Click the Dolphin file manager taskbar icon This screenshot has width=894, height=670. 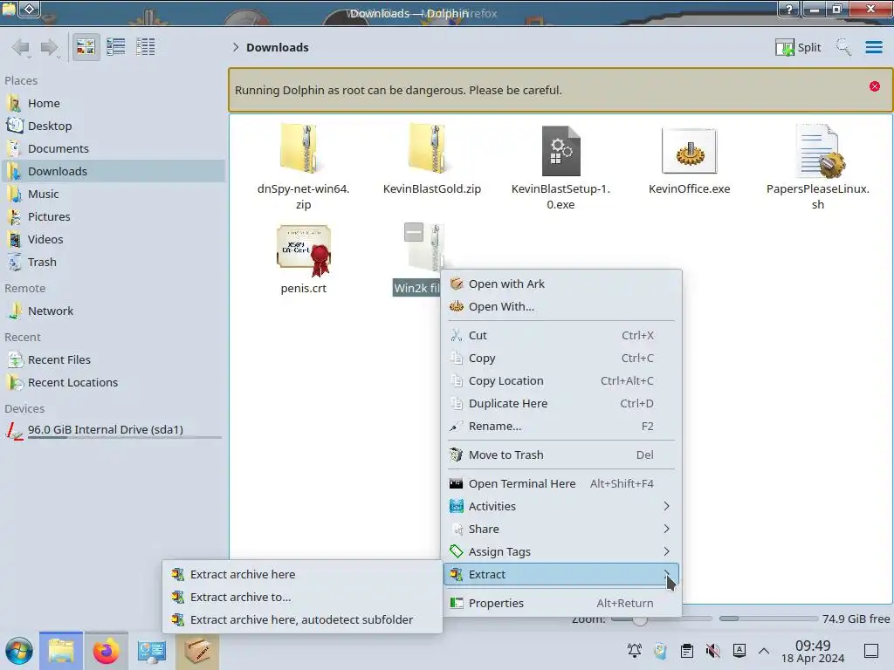point(61,651)
